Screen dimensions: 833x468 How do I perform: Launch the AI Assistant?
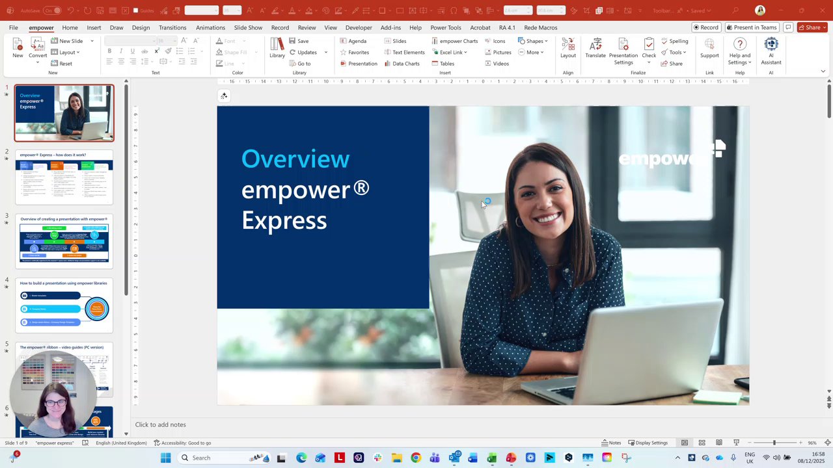pos(771,51)
